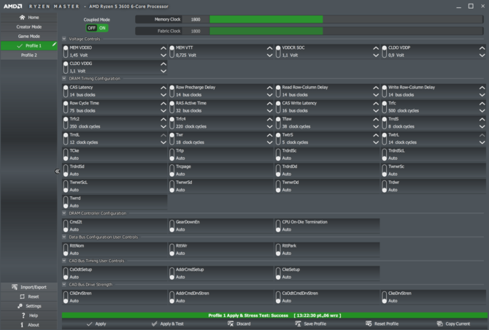This screenshot has height=330, width=489.
Task: Increase MEM VDDIO voltage with up arrow
Action: pyautogui.click(x=163, y=48)
